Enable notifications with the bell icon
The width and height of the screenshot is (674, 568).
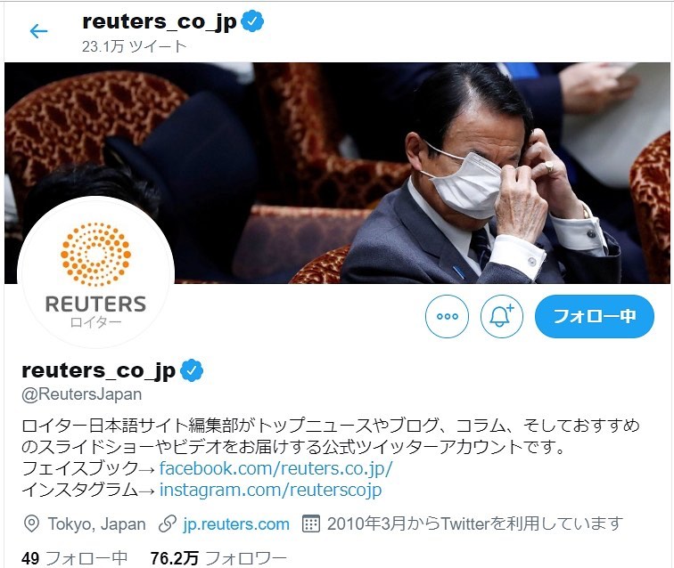[502, 316]
